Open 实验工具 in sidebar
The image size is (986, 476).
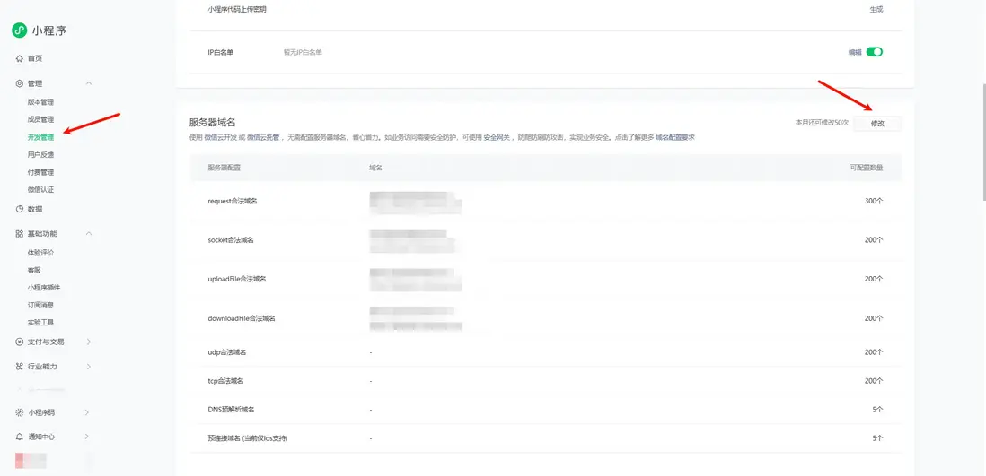point(41,323)
